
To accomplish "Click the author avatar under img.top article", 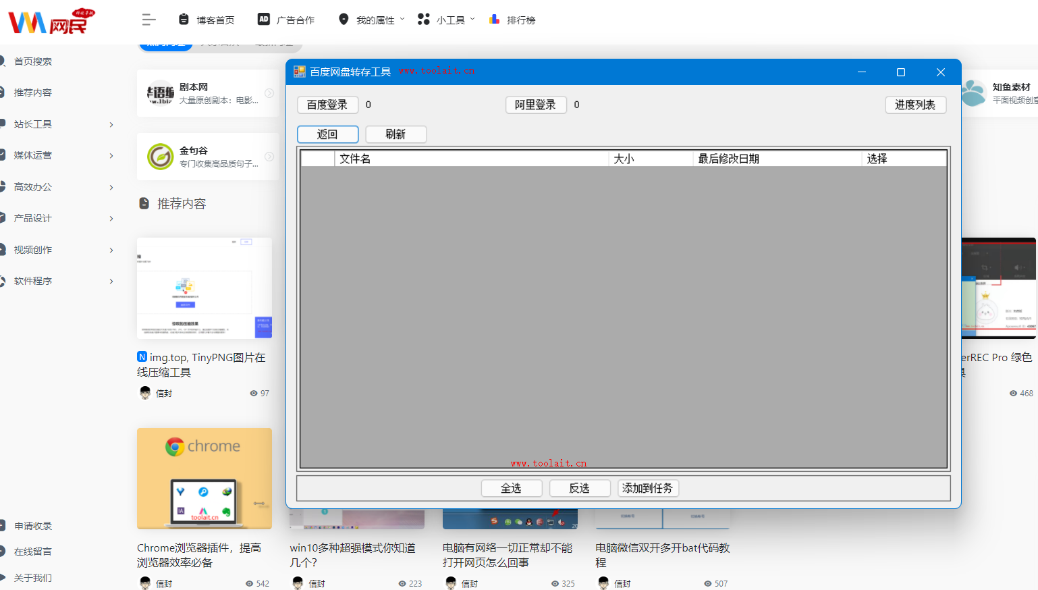I will (145, 393).
